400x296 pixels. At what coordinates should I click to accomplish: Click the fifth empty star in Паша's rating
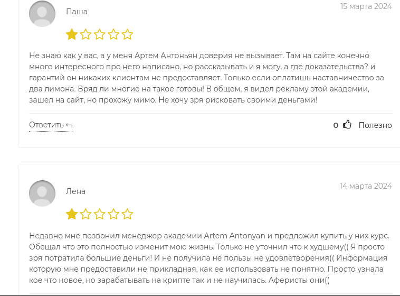click(x=127, y=35)
